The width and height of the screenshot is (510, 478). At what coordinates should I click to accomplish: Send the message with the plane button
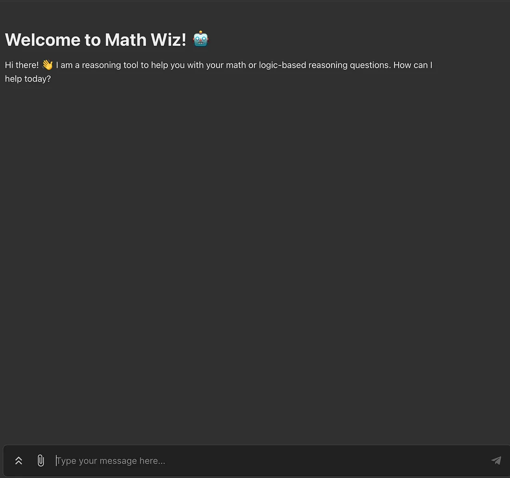(x=497, y=460)
